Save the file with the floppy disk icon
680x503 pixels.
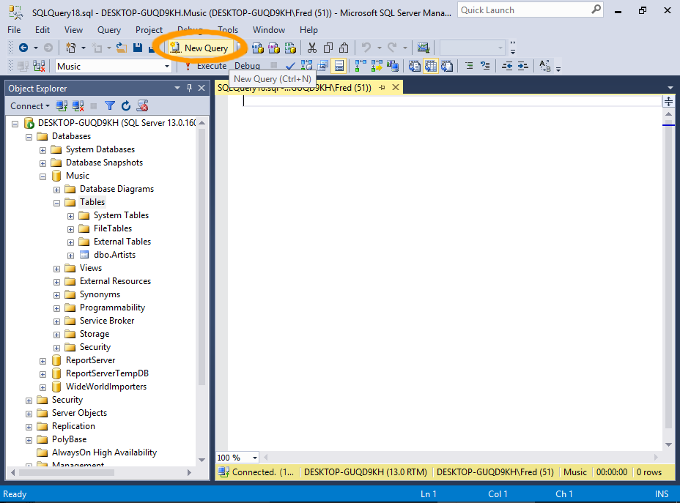pos(139,48)
